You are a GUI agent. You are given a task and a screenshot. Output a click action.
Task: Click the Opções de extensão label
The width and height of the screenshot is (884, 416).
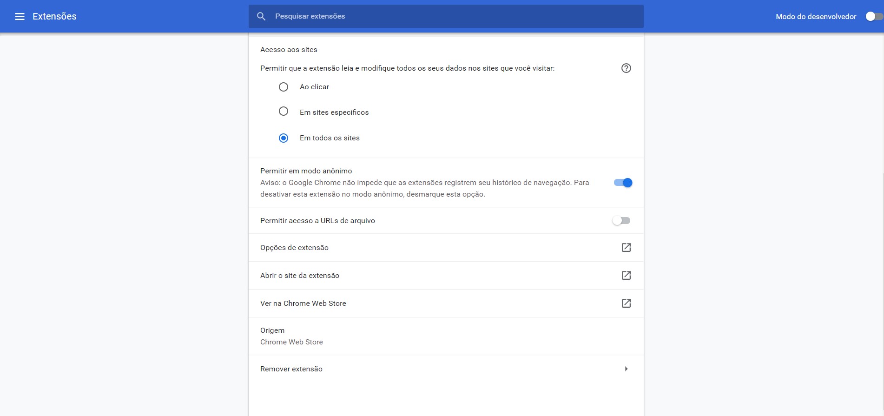(x=294, y=248)
